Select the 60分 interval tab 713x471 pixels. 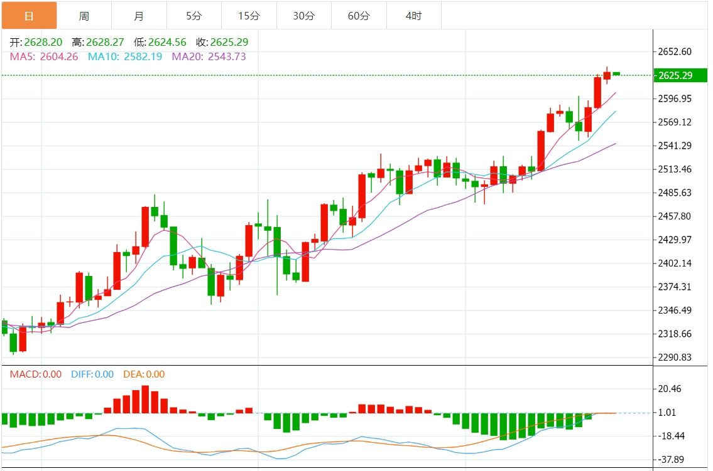(x=359, y=16)
